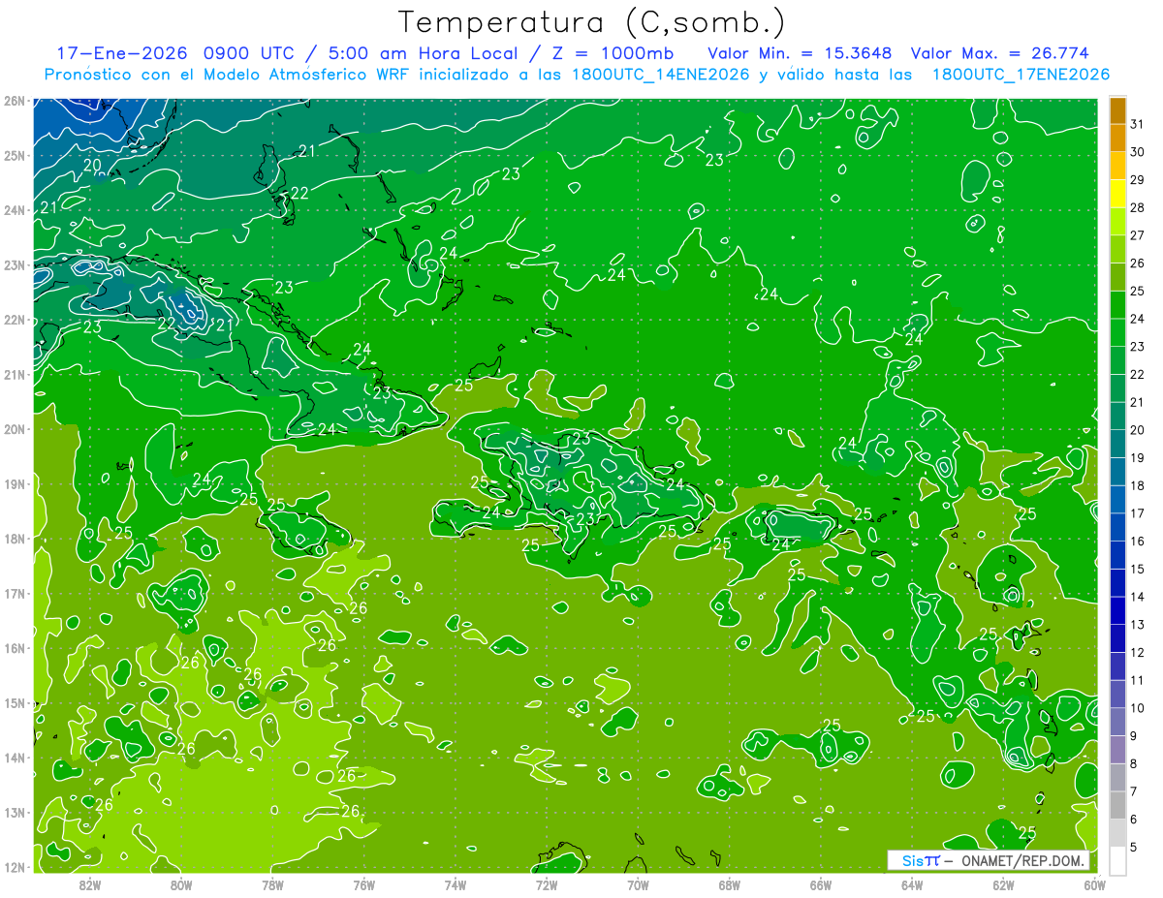Click the 12N latitude axis label

click(14, 867)
